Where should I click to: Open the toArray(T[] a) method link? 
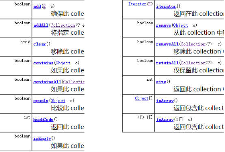165,119
